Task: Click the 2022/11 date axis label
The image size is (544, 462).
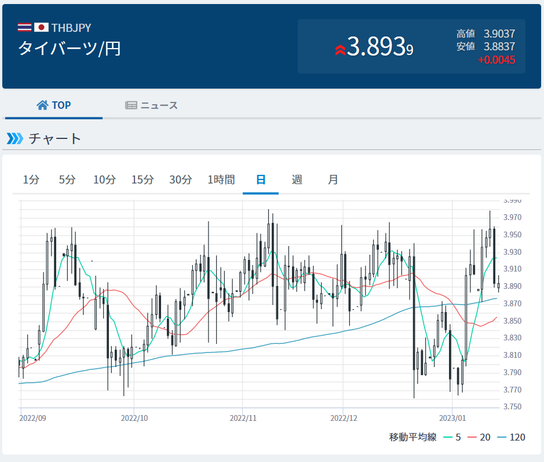Action: pyautogui.click(x=243, y=419)
